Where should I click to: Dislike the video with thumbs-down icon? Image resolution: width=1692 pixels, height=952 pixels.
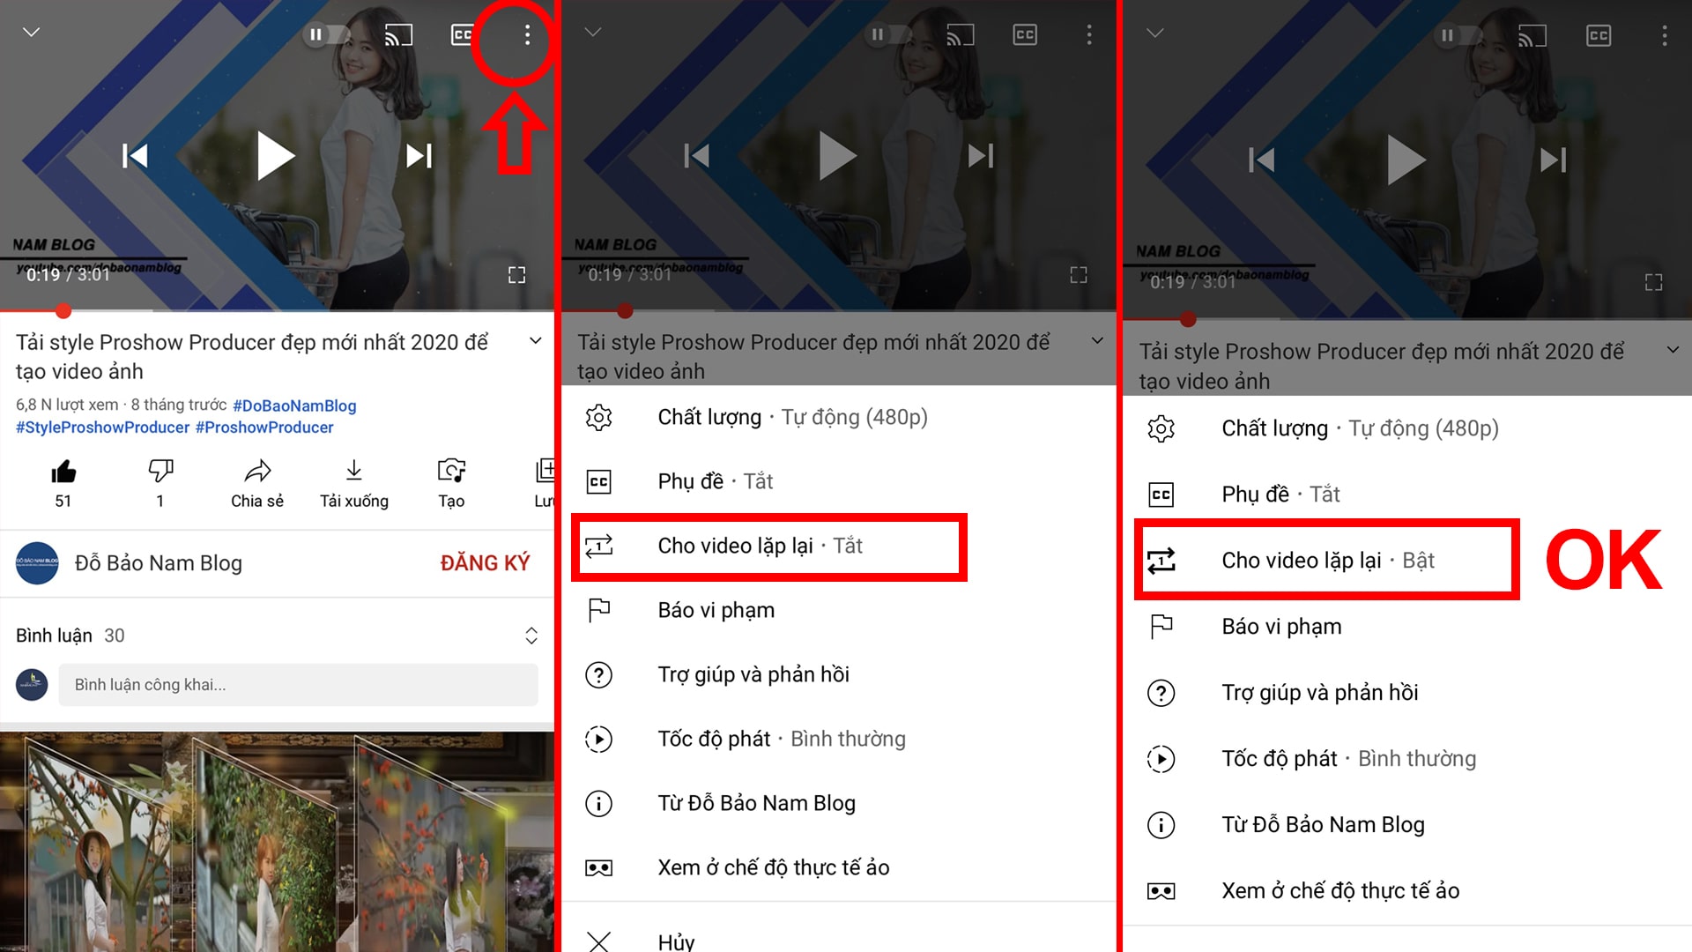160,471
